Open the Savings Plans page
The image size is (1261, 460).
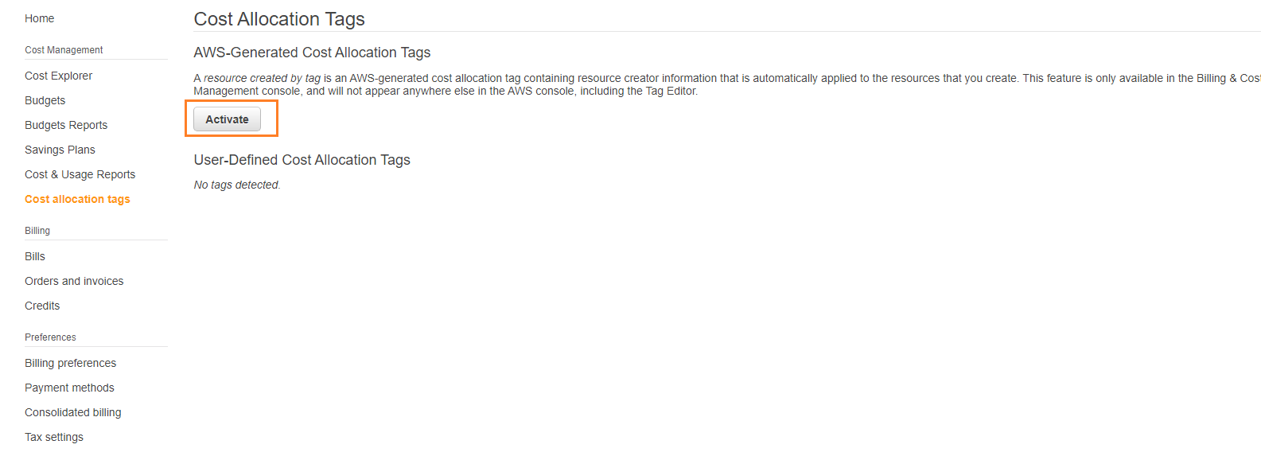click(x=60, y=150)
